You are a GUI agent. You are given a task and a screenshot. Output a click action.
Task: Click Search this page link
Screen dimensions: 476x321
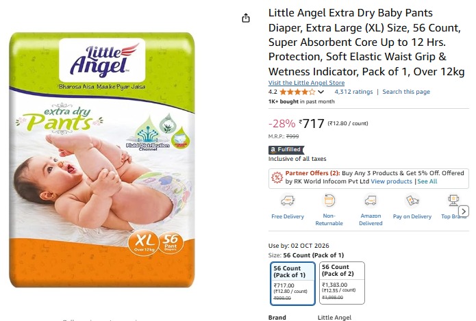[406, 92]
